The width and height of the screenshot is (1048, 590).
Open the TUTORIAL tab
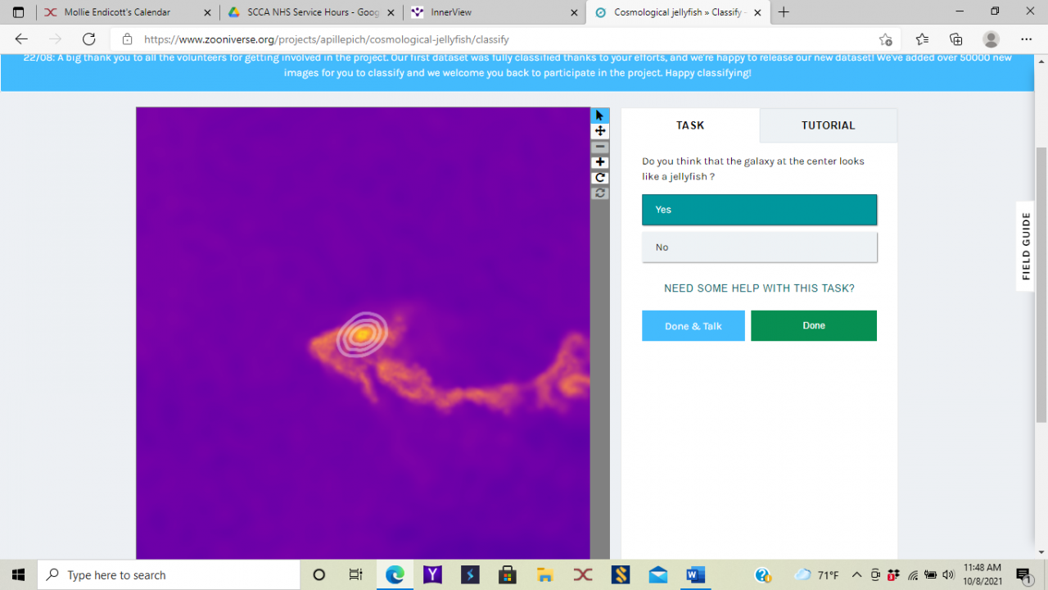pos(828,125)
